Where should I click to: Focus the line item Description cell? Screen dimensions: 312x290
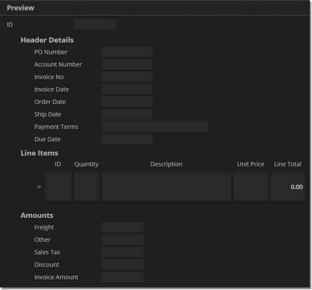[x=167, y=187]
